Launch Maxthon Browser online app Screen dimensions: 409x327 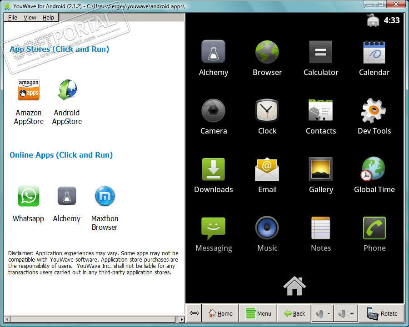coord(105,196)
